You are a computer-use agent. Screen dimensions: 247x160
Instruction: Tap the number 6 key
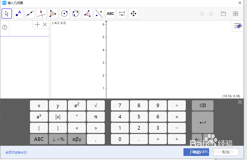tap(158, 117)
